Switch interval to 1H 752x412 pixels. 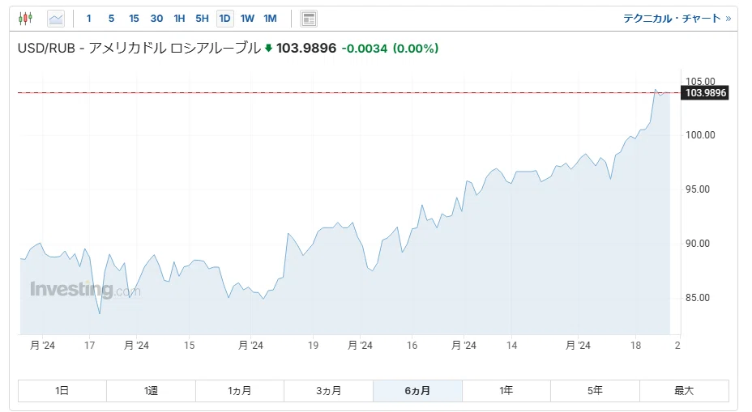pyautogui.click(x=179, y=19)
